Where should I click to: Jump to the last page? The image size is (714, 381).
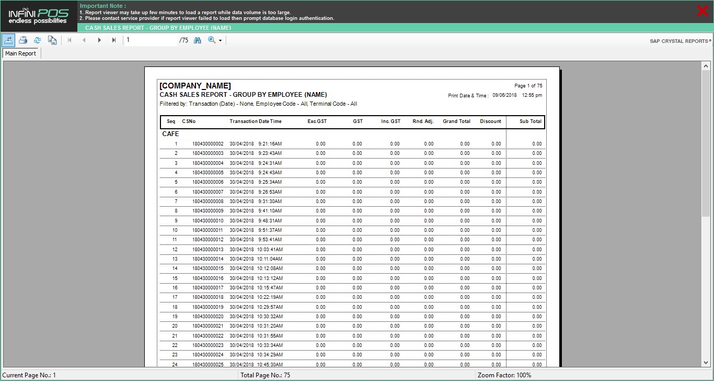tap(114, 40)
